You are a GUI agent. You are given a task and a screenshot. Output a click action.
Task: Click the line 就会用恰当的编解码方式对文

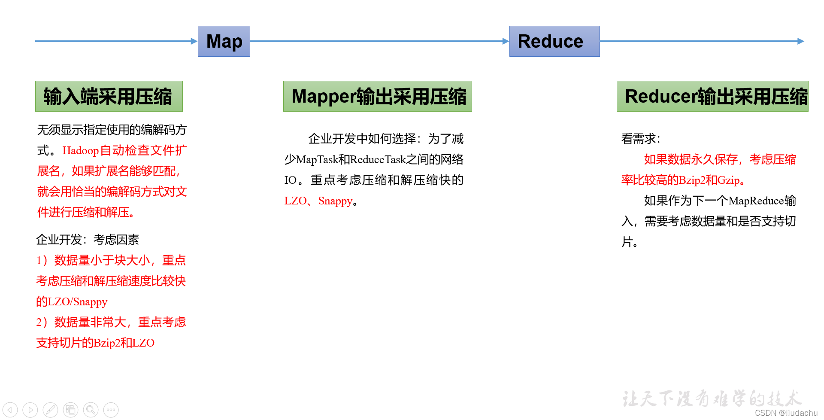click(112, 192)
